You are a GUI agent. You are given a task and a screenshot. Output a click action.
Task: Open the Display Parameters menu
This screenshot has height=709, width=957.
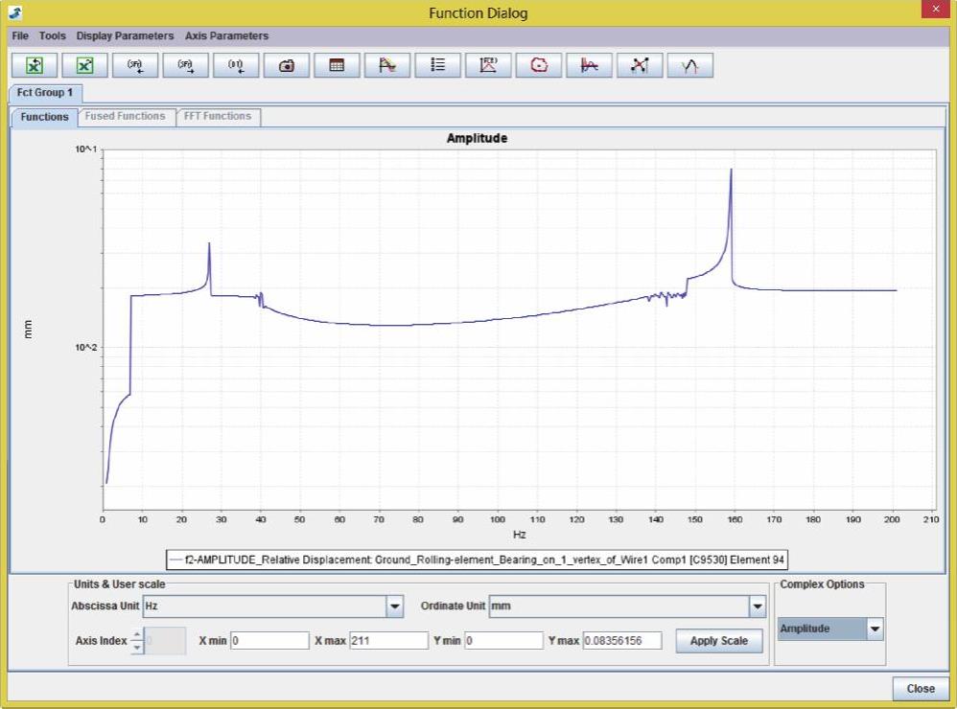point(125,35)
